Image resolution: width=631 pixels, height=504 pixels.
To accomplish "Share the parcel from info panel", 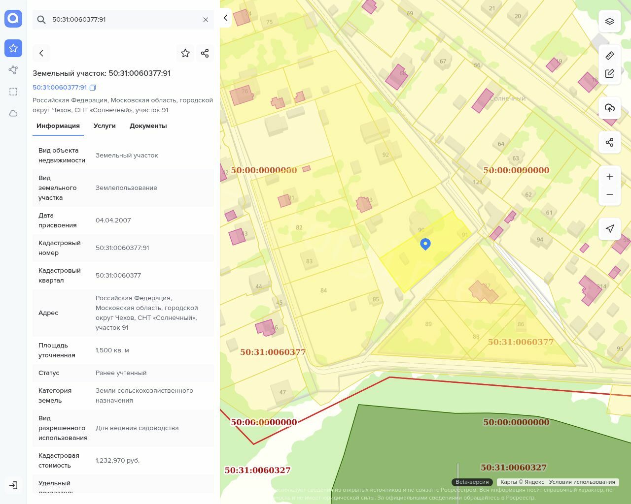I will tap(205, 53).
